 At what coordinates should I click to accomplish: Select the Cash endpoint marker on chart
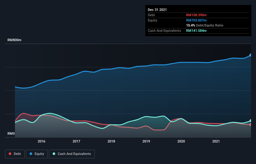[x=251, y=121]
